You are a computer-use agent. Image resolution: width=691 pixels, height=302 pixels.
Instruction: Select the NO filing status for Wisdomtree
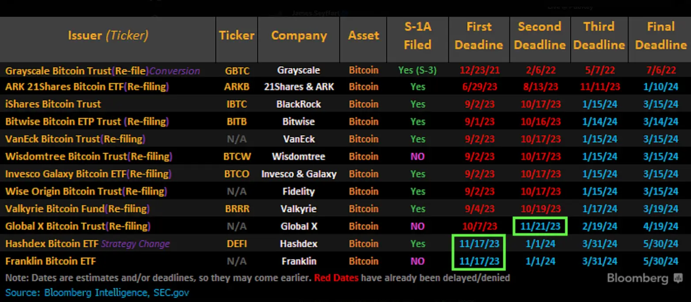point(417,157)
